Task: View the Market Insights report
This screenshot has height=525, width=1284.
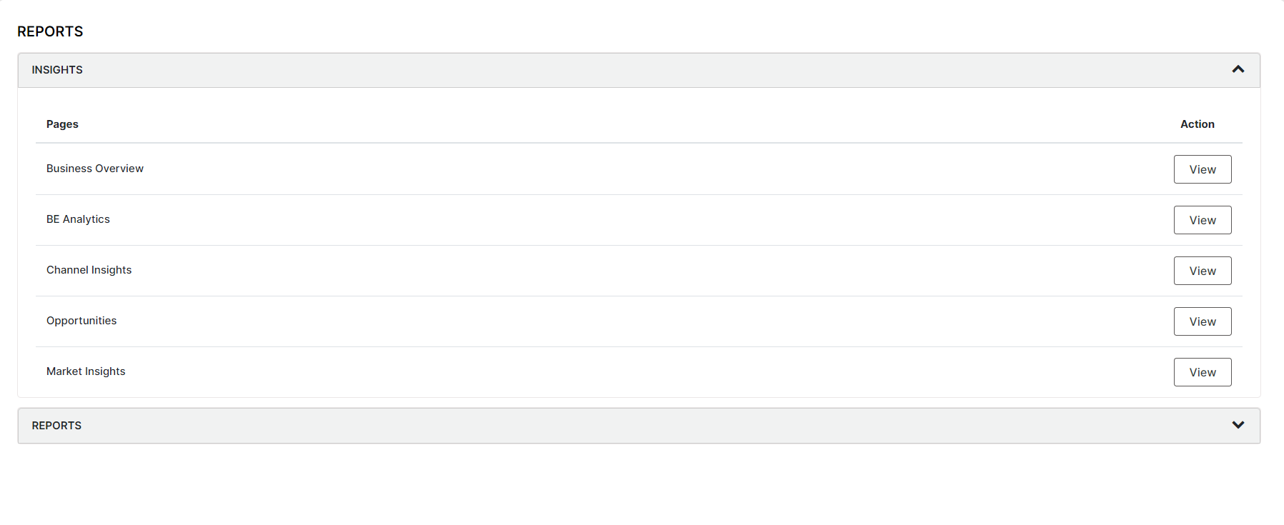Action: (1202, 372)
